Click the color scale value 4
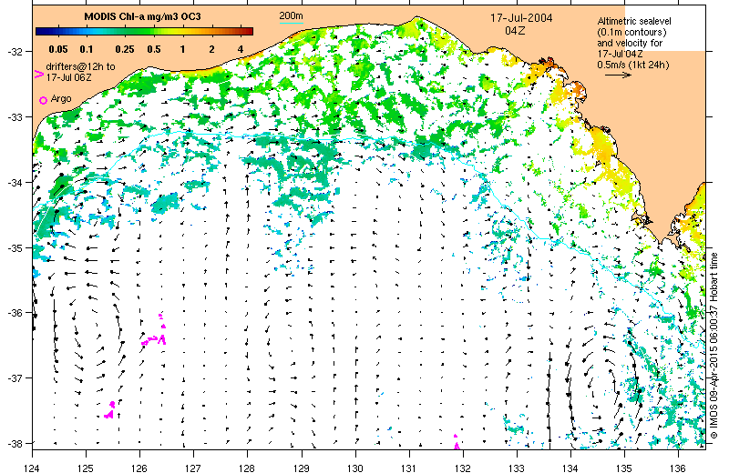 [241, 49]
